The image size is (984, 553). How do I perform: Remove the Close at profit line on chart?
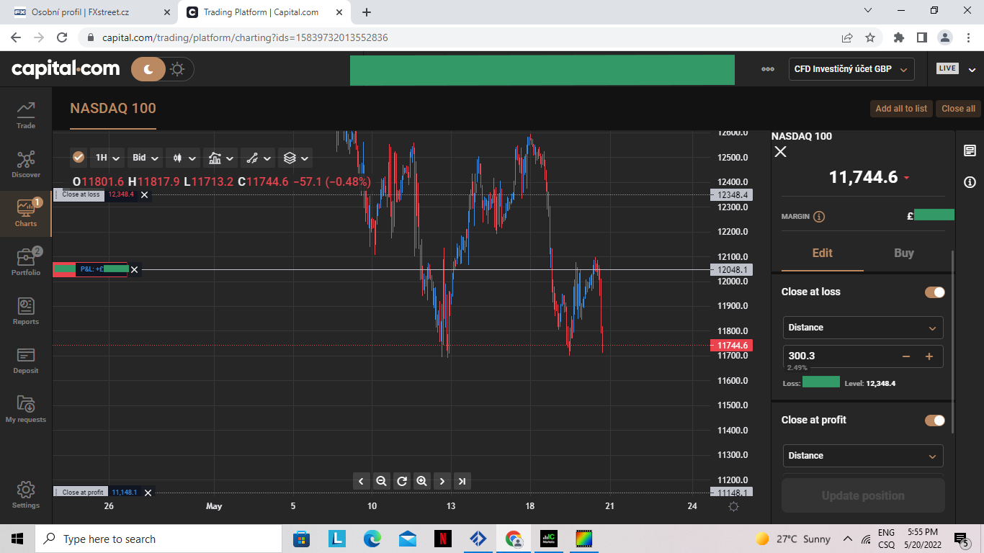tap(148, 493)
